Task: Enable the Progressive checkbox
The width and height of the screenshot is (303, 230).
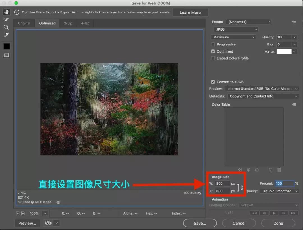Action: (213, 44)
